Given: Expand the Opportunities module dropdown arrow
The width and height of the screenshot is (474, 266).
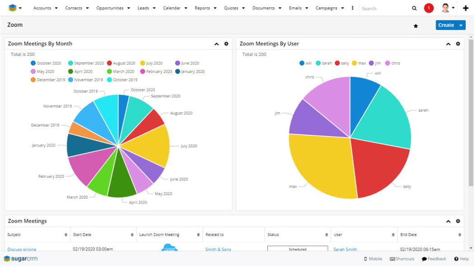Looking at the screenshot, I should point(129,8).
